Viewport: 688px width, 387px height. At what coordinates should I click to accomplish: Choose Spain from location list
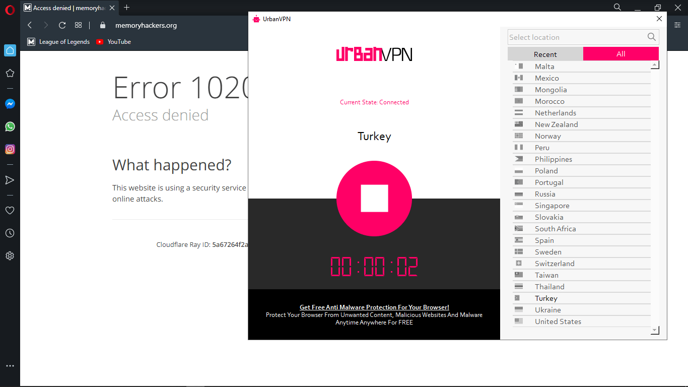(x=582, y=240)
